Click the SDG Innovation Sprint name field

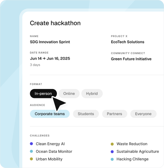click(x=50, y=42)
